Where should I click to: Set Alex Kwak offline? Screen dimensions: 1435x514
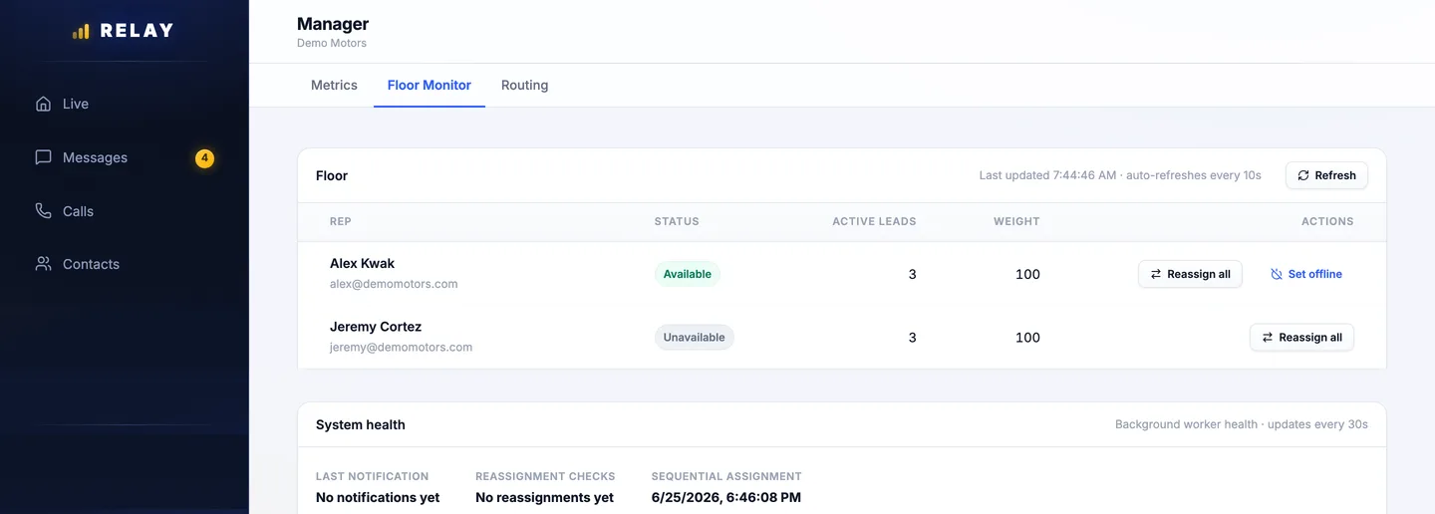point(1306,274)
